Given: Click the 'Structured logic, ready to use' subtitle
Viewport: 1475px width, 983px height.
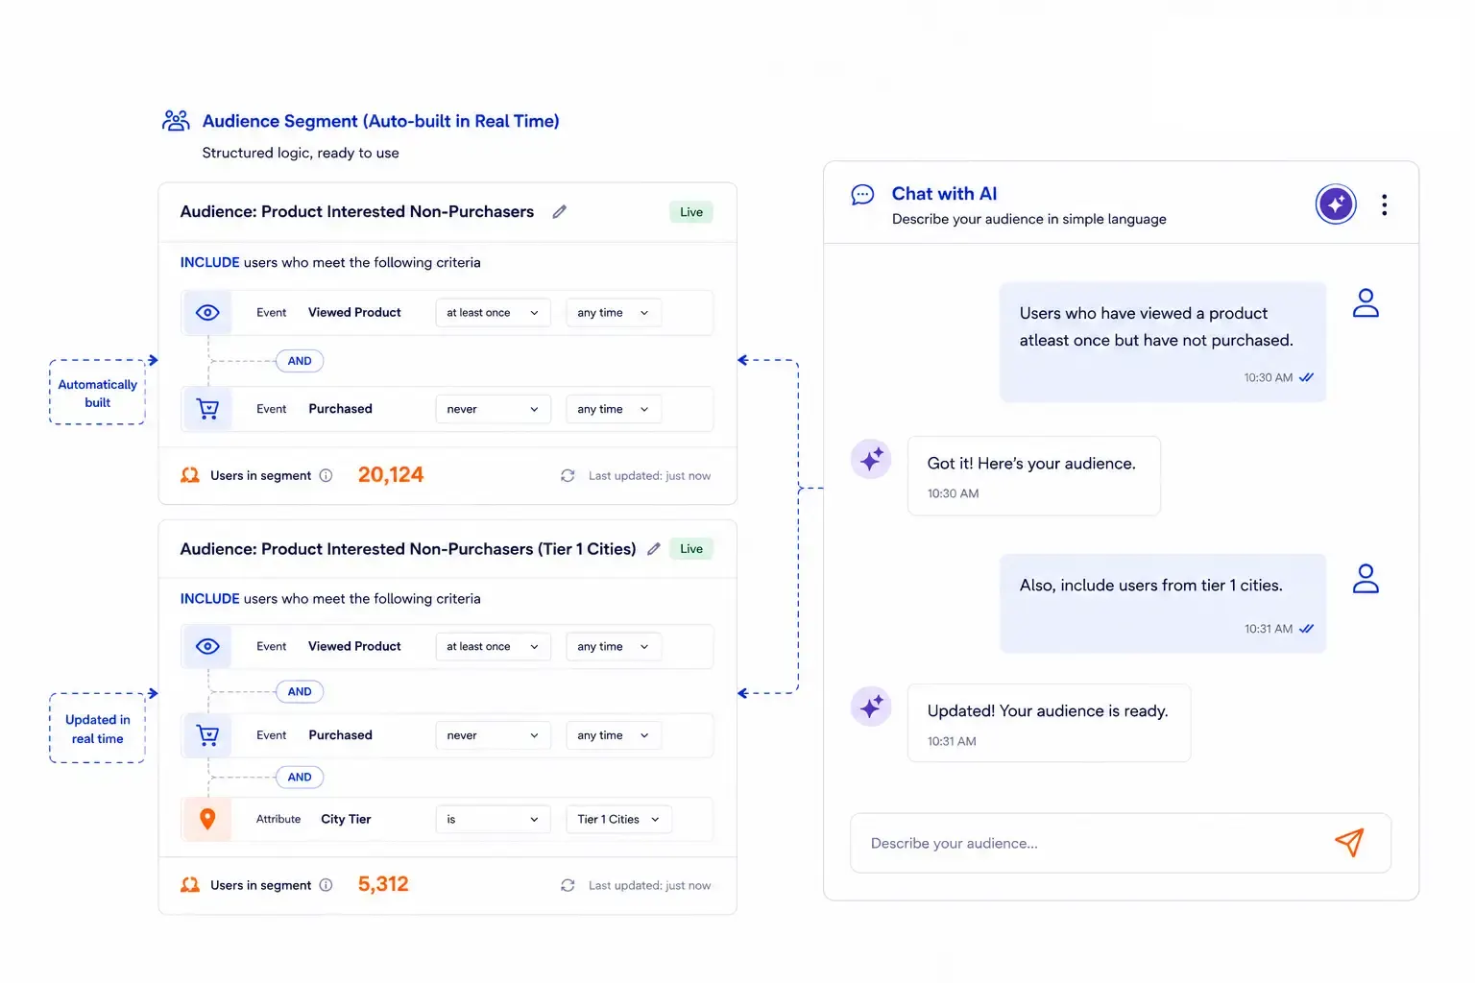Looking at the screenshot, I should 301,153.
